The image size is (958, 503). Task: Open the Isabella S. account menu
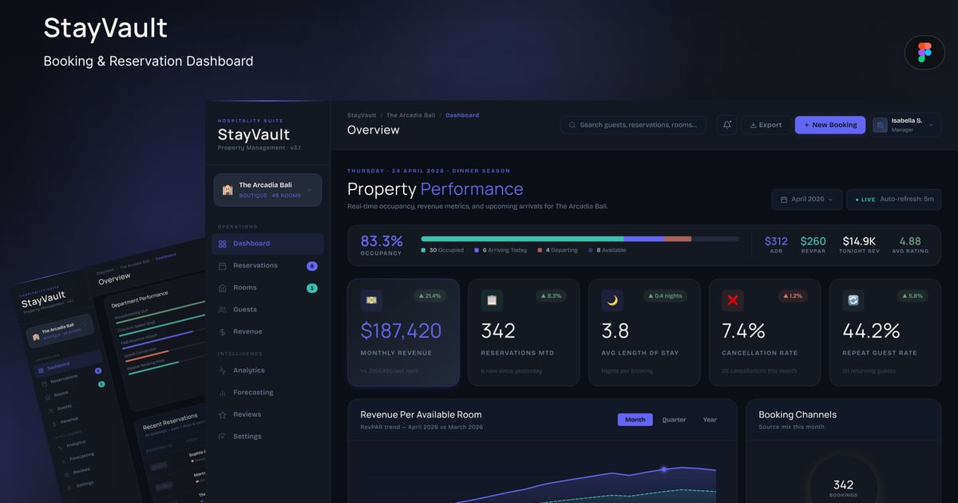pos(906,125)
